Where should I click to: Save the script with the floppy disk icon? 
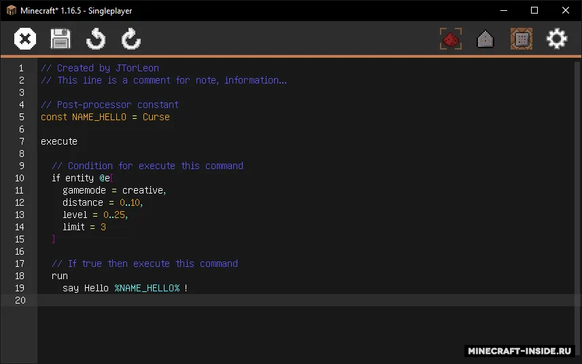(x=60, y=39)
